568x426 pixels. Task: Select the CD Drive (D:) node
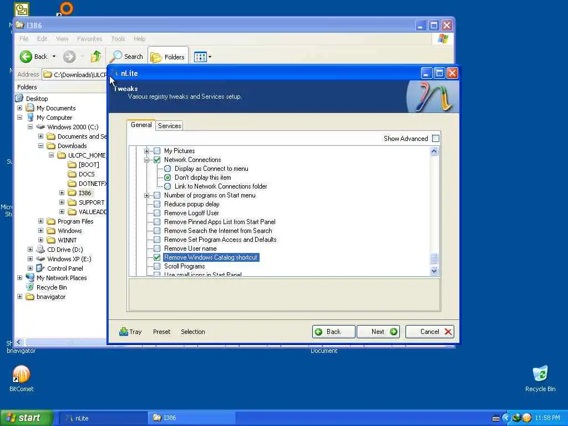65,250
